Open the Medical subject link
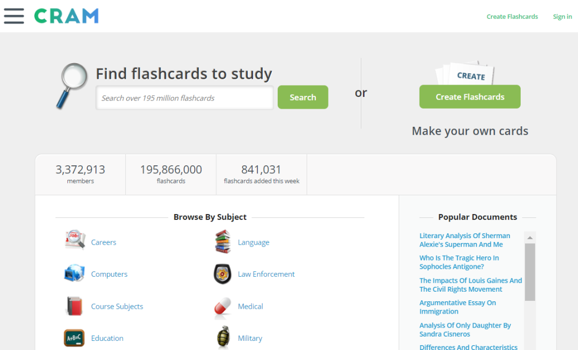 coord(250,307)
